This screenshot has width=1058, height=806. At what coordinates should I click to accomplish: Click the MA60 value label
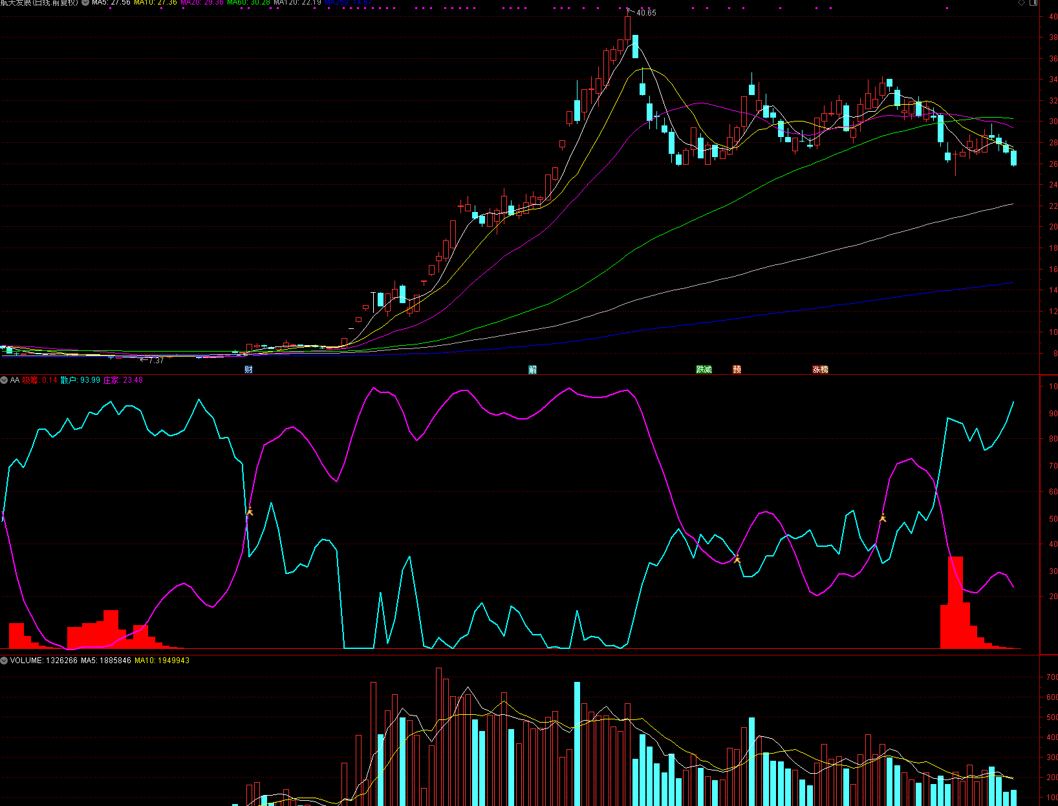(x=248, y=3)
